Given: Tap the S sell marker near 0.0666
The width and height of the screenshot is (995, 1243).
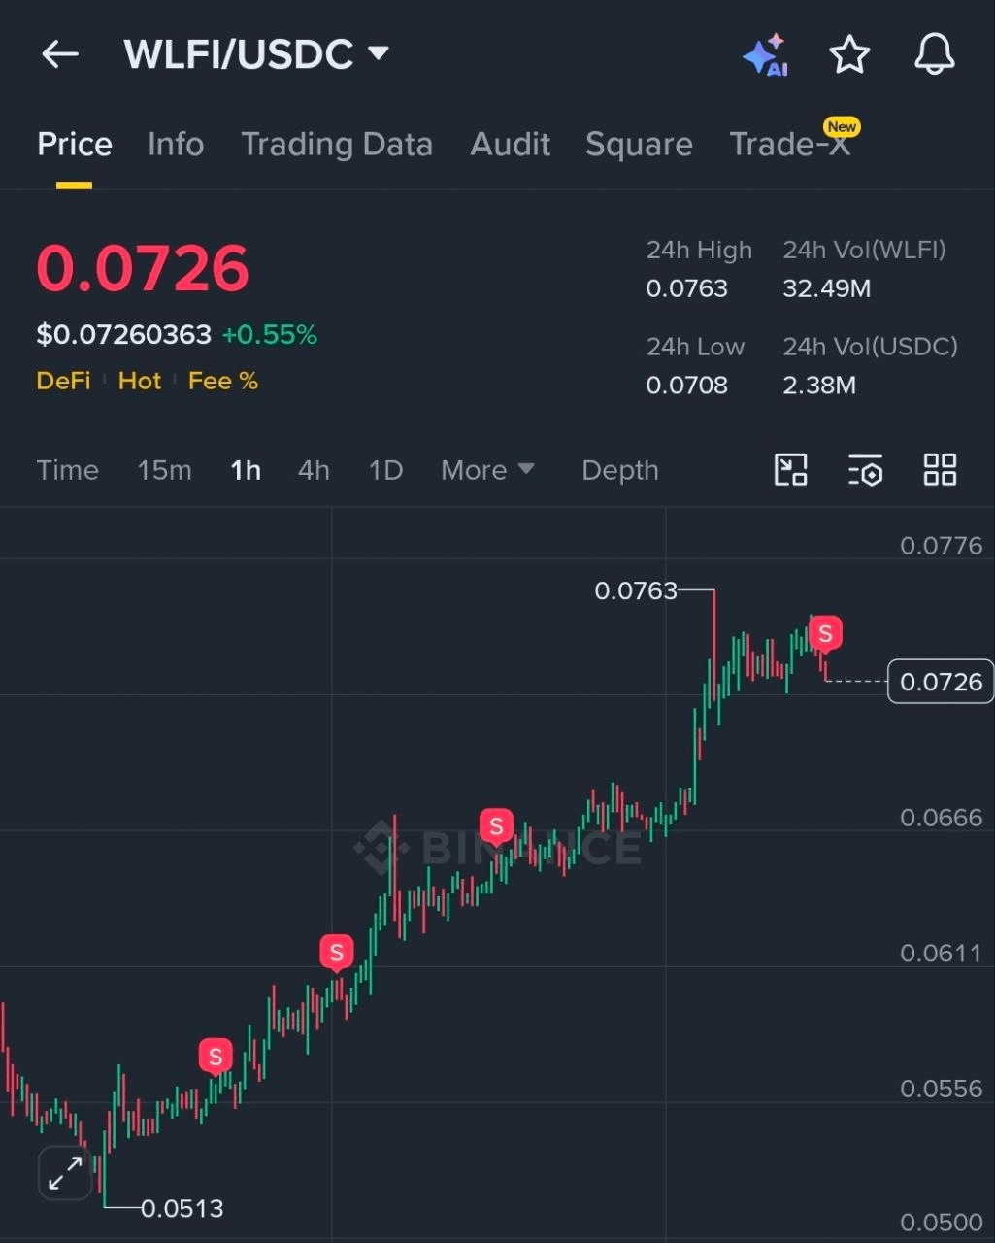Looking at the screenshot, I should click(x=496, y=827).
